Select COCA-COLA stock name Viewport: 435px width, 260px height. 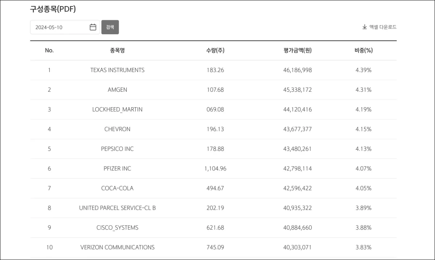[117, 188]
